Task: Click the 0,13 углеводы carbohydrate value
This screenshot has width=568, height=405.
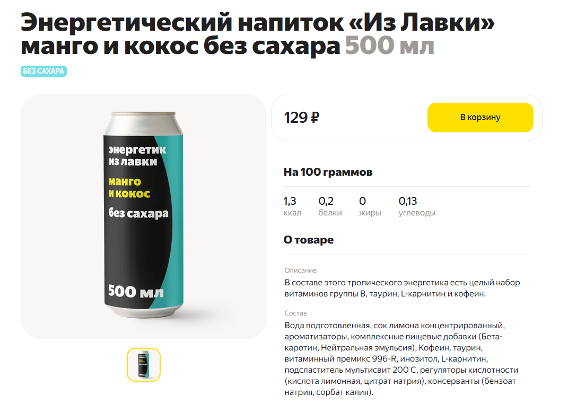Action: (416, 206)
